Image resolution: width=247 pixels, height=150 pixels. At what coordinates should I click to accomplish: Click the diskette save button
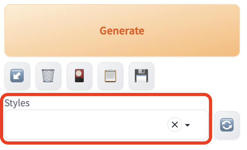coord(141,76)
